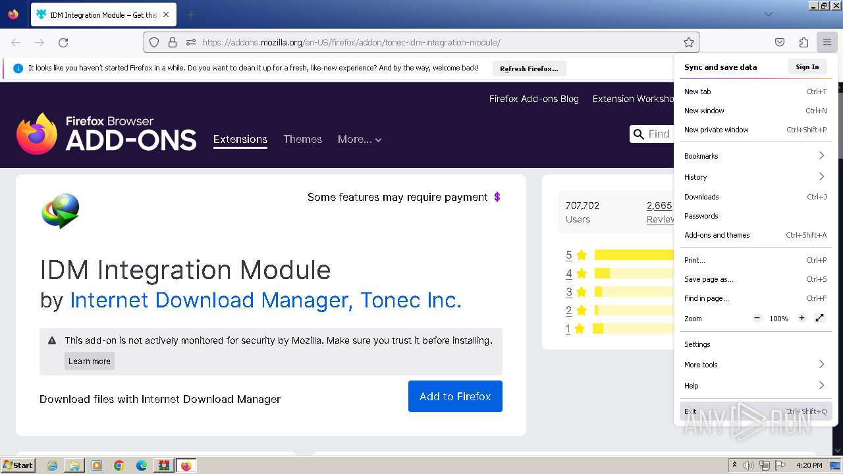
Task: Click the Sign In button
Action: coord(807,66)
